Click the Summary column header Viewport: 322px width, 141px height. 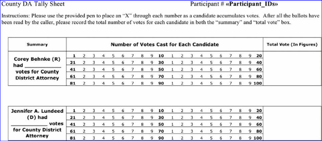click(x=37, y=44)
